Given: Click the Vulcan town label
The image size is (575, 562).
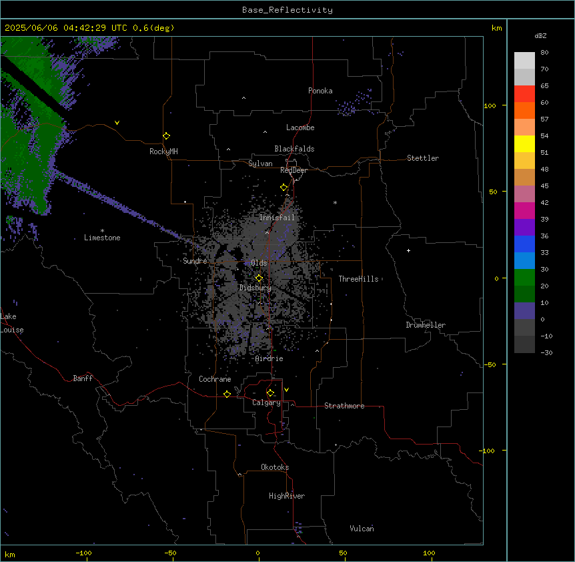Looking at the screenshot, I should [x=362, y=529].
